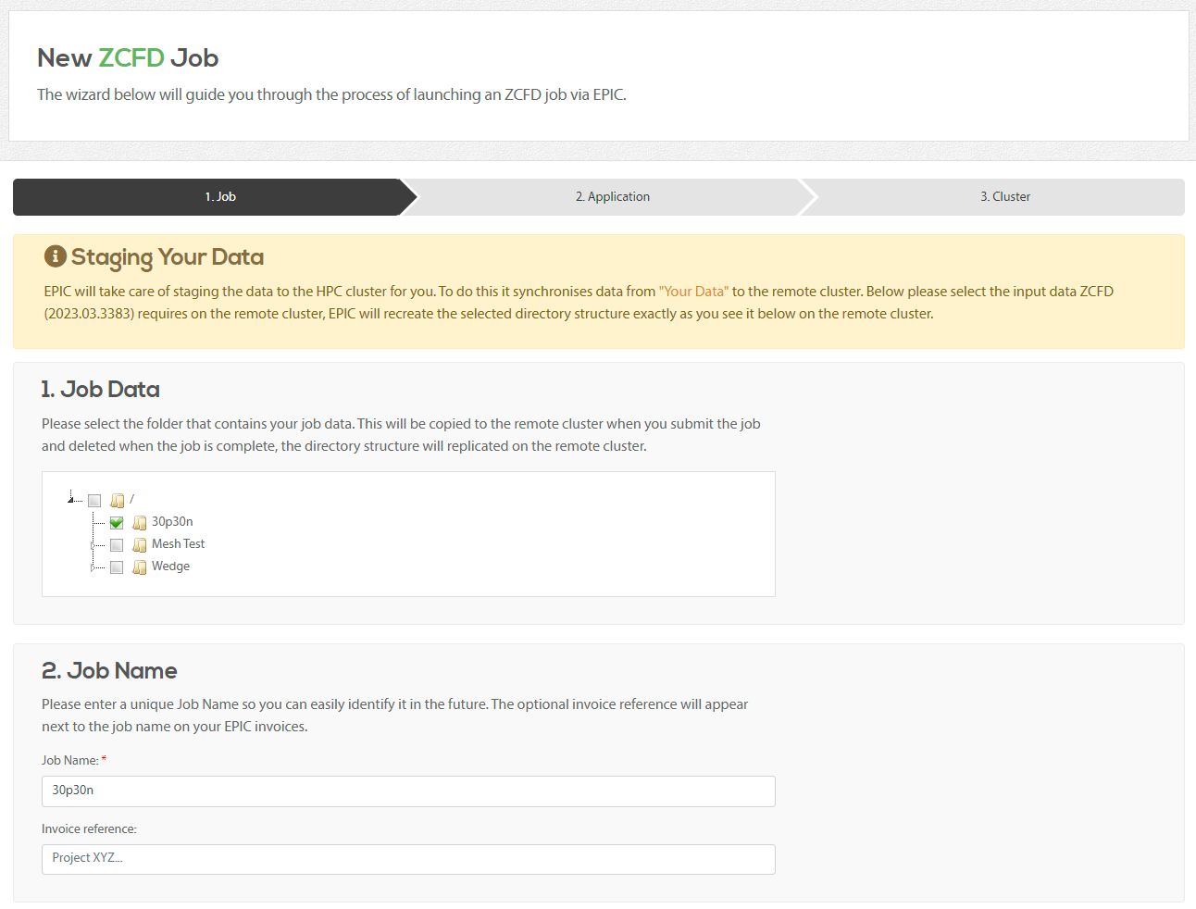The height and width of the screenshot is (909, 1196).
Task: Go to the 2. Application wizard step
Action: (612, 197)
